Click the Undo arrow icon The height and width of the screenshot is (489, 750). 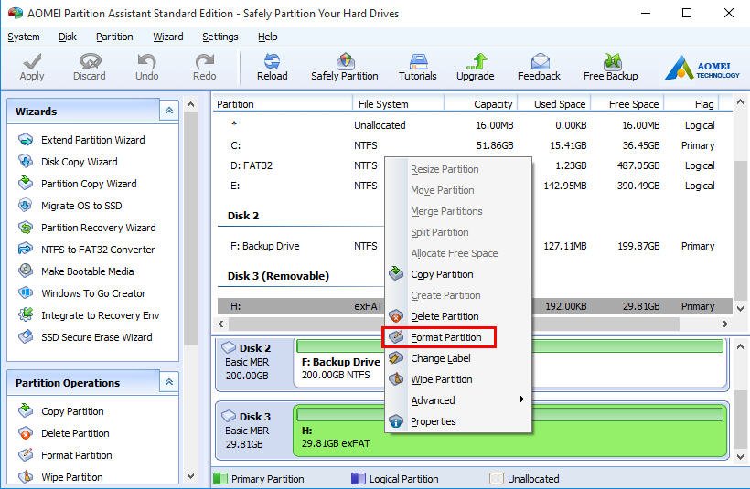pos(146,61)
